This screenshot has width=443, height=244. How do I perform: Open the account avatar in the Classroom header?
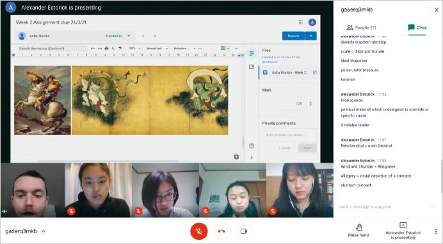click(x=312, y=22)
